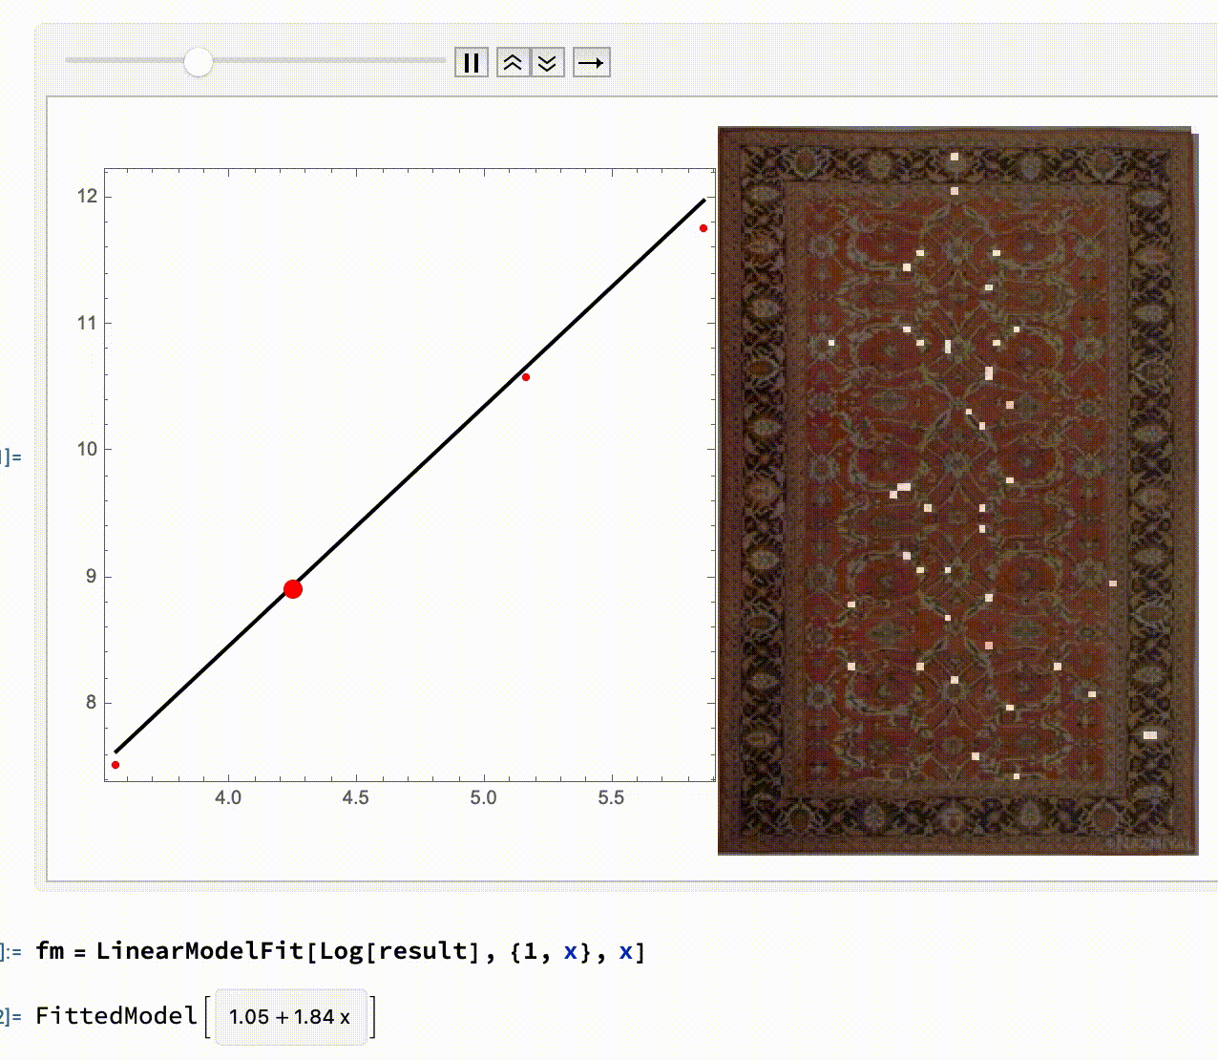Viewport: 1218px width, 1060px height.
Task: Click the y-axis label 9
Action: 92,576
